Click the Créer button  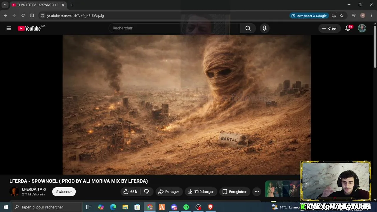click(x=329, y=28)
